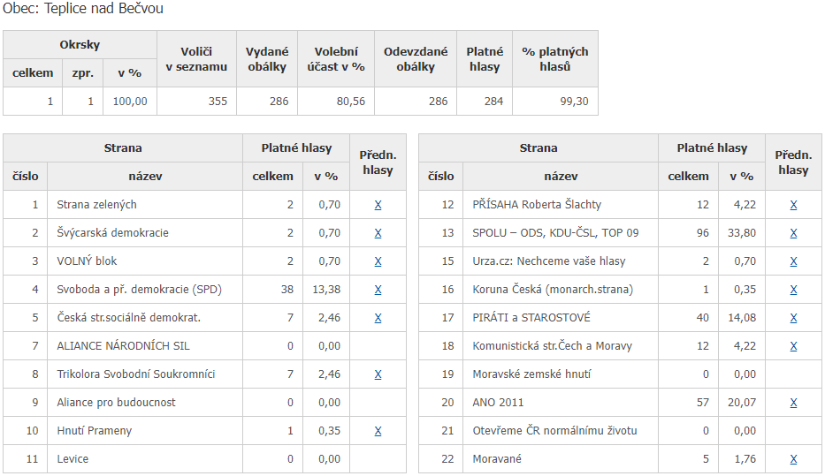Open preferential votes X for Strana zelených
Image resolution: width=825 pixels, height=476 pixels.
click(x=378, y=205)
